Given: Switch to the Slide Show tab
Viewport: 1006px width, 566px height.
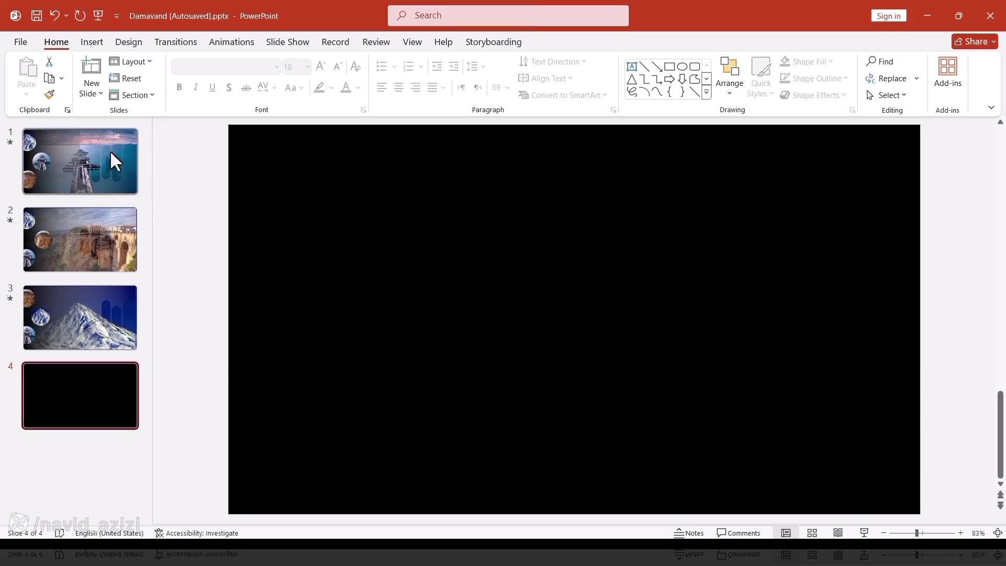Looking at the screenshot, I should coord(287,42).
